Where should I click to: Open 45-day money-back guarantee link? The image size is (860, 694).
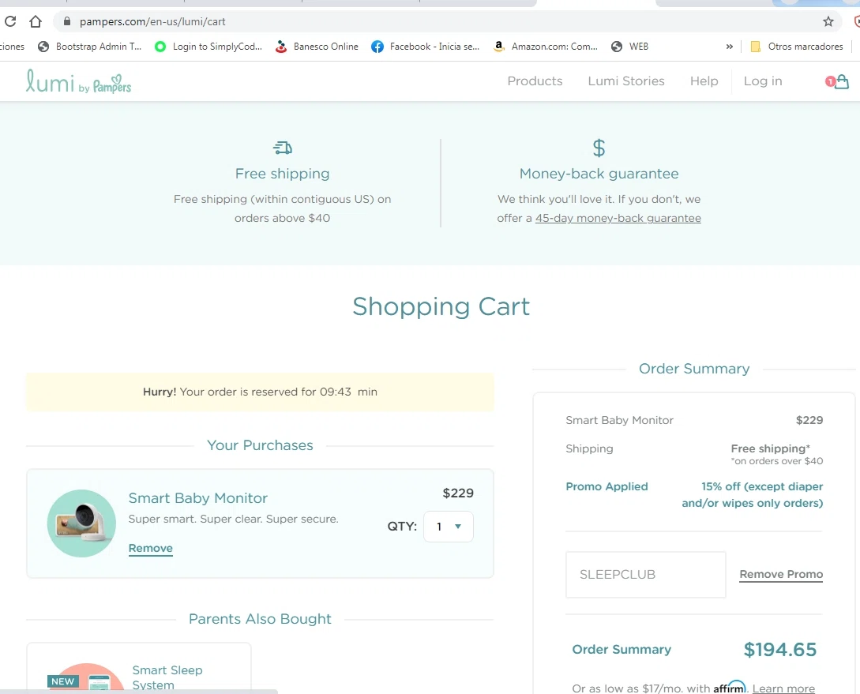pos(618,218)
